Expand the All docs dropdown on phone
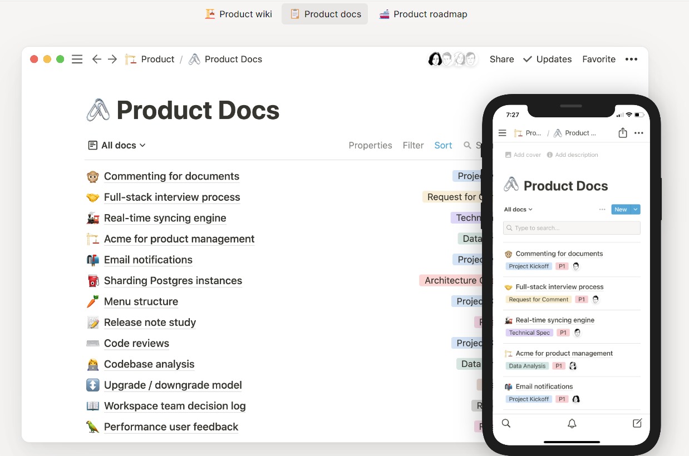This screenshot has width=689, height=456. 518,210
